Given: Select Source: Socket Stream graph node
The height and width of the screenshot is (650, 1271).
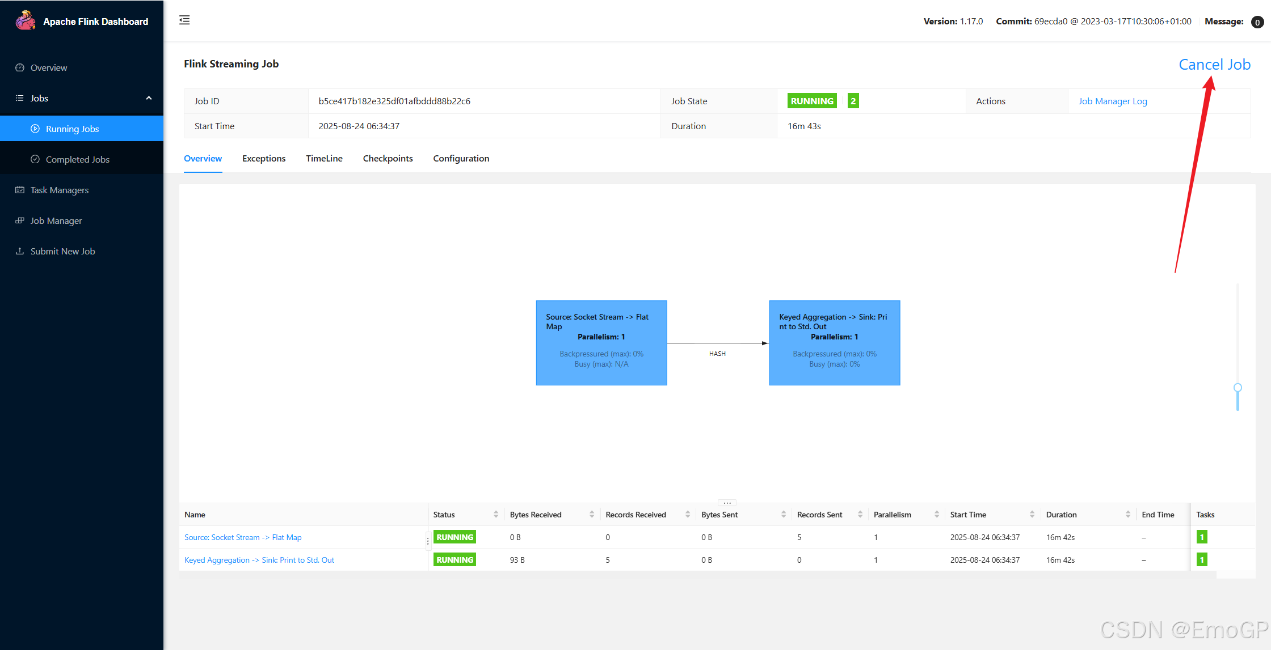Looking at the screenshot, I should coord(601,343).
